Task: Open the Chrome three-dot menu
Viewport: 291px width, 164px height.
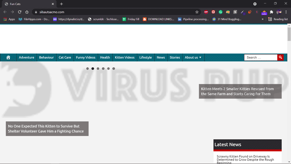Action: tap(286, 12)
